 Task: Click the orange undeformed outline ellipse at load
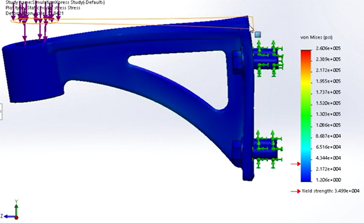34,21
